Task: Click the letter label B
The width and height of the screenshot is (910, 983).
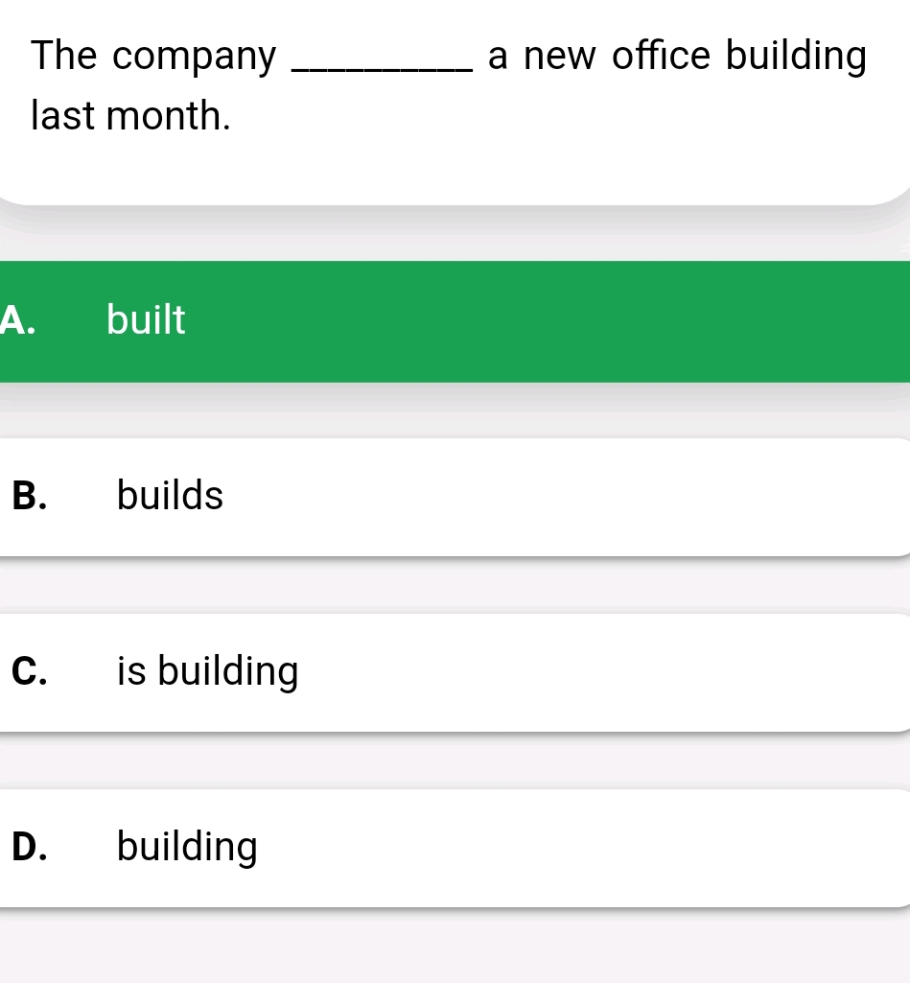Action: coord(29,496)
